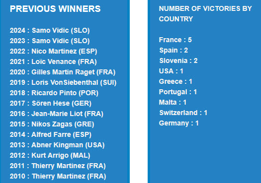The width and height of the screenshot is (261, 183).
Task: Click the Portugal : 1 entry
Action: [178, 92]
